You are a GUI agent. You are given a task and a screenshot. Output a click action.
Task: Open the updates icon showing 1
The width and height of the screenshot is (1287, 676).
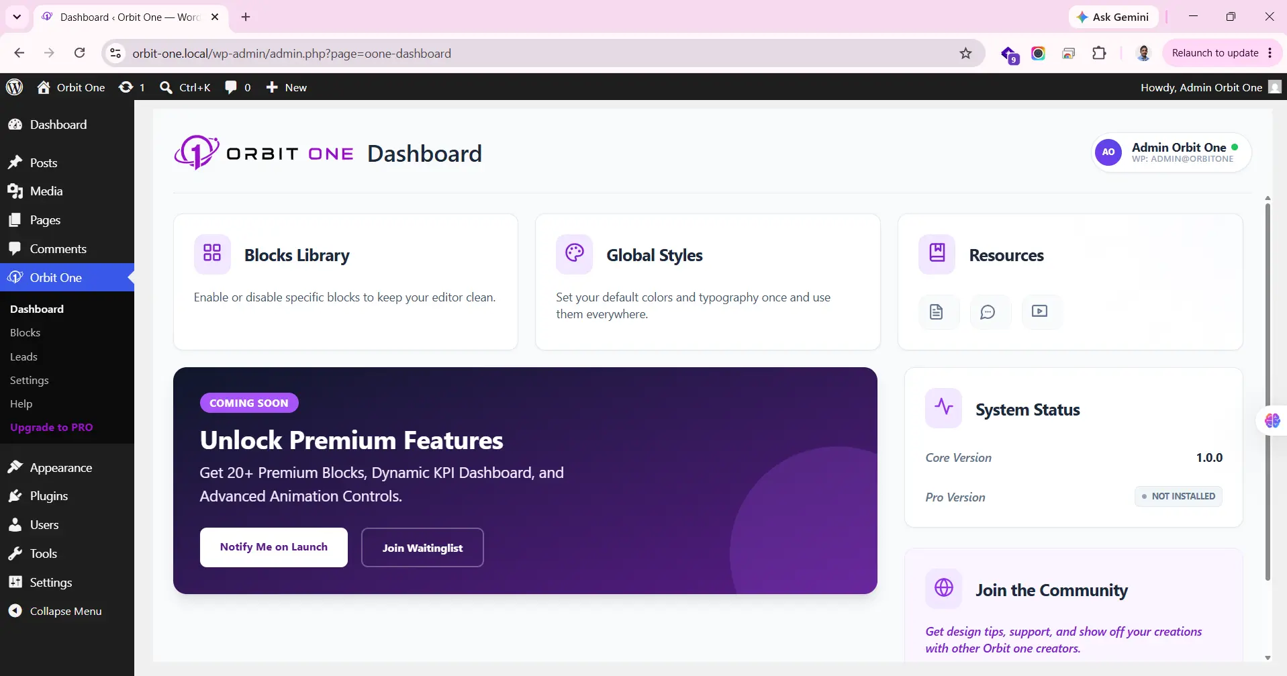(x=132, y=87)
